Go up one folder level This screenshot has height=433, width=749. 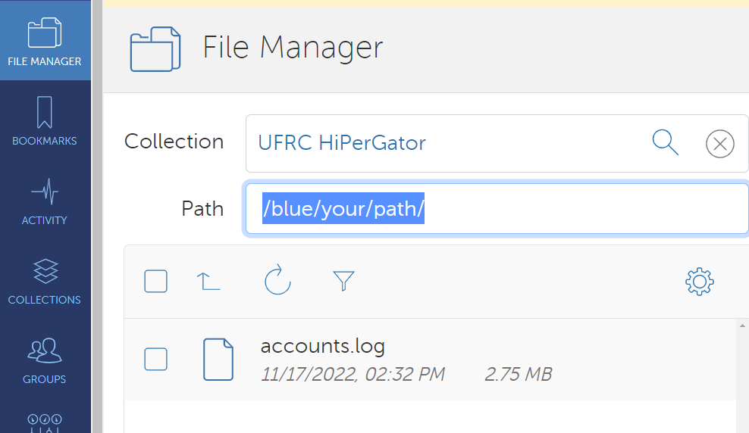[208, 282]
